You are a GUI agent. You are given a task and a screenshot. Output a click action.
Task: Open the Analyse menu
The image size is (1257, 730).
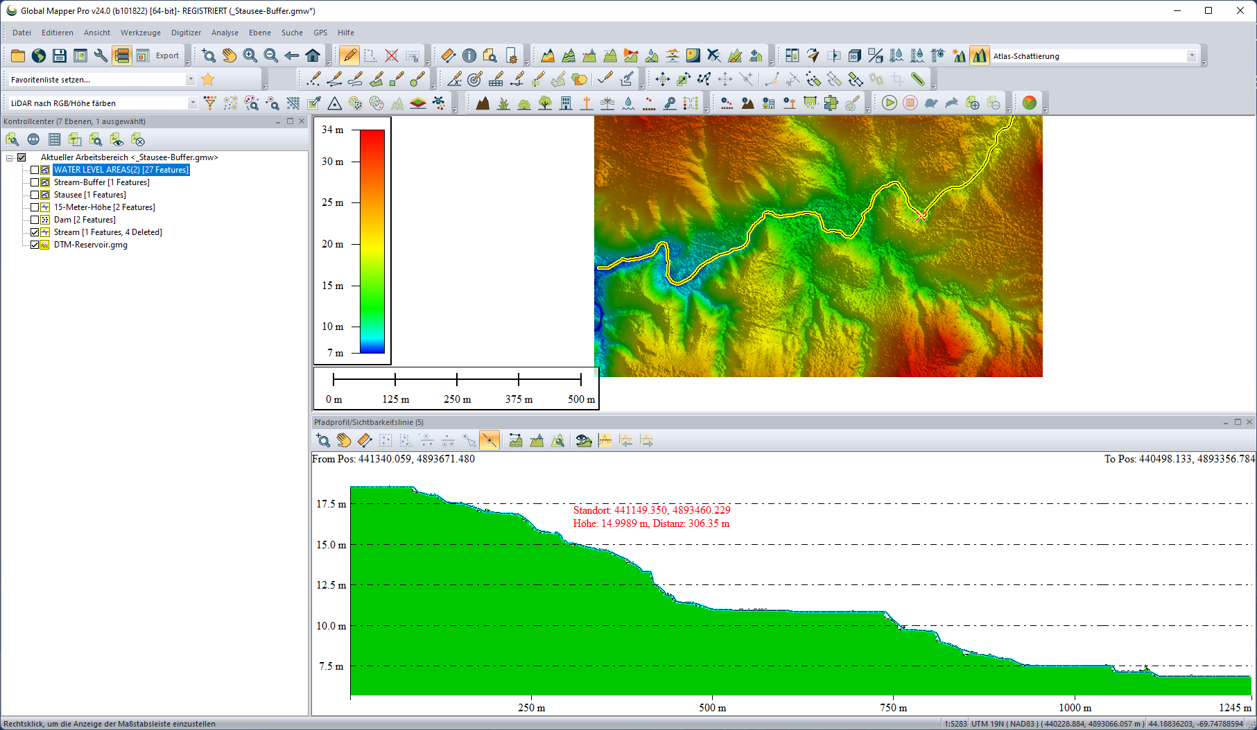point(225,33)
